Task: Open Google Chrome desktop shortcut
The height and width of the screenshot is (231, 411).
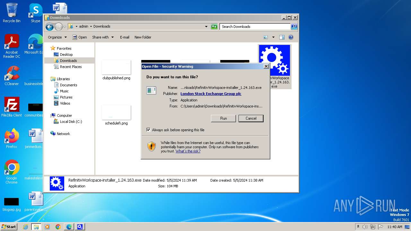Action: click(x=12, y=172)
